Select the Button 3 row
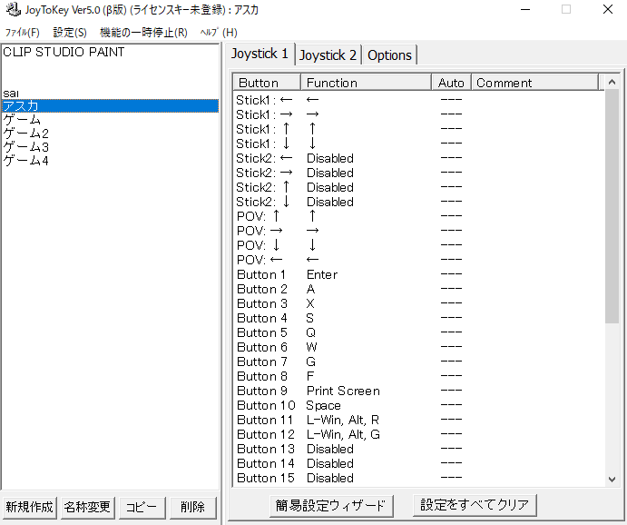The image size is (627, 525). [x=418, y=303]
